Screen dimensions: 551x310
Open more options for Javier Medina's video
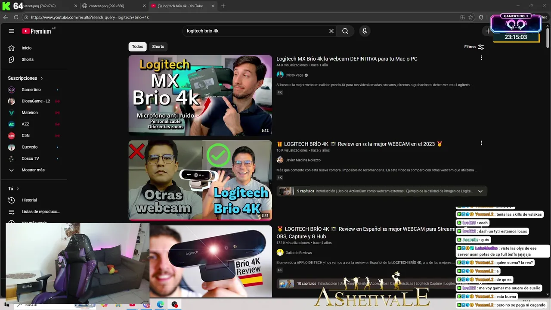(x=481, y=143)
